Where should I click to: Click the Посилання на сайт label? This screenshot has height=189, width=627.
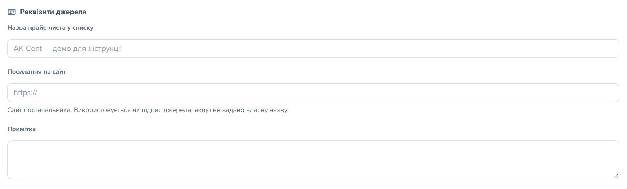[36, 72]
